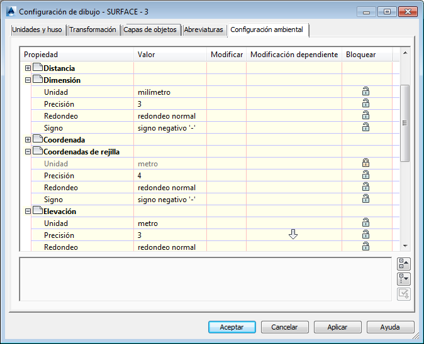Unlock Coordenadas de rejilla Unidad row

365,163
